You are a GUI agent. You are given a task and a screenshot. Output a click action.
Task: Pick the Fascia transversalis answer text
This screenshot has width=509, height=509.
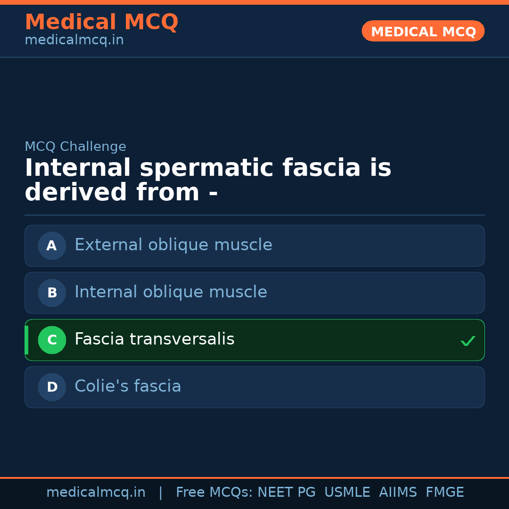point(154,339)
